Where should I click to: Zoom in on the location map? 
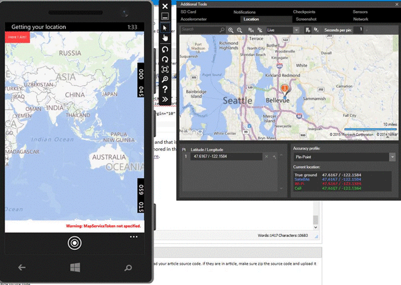pyautogui.click(x=231, y=30)
